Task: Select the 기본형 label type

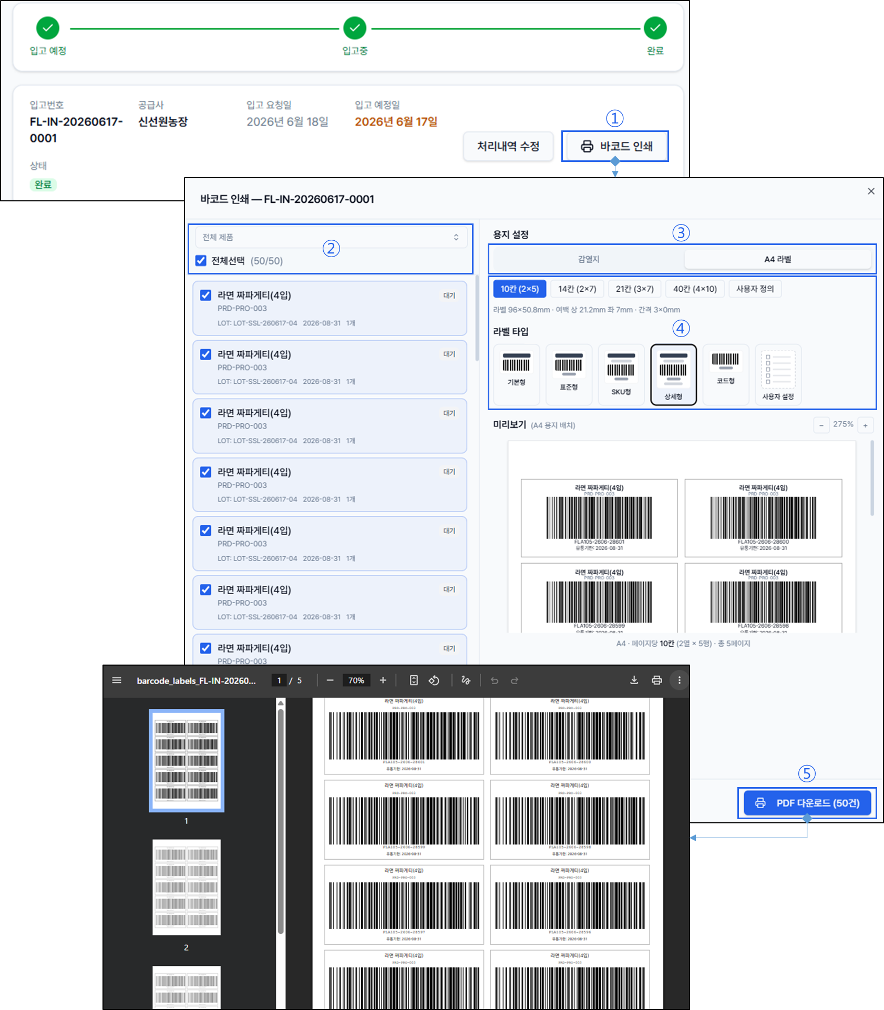Action: pos(517,374)
